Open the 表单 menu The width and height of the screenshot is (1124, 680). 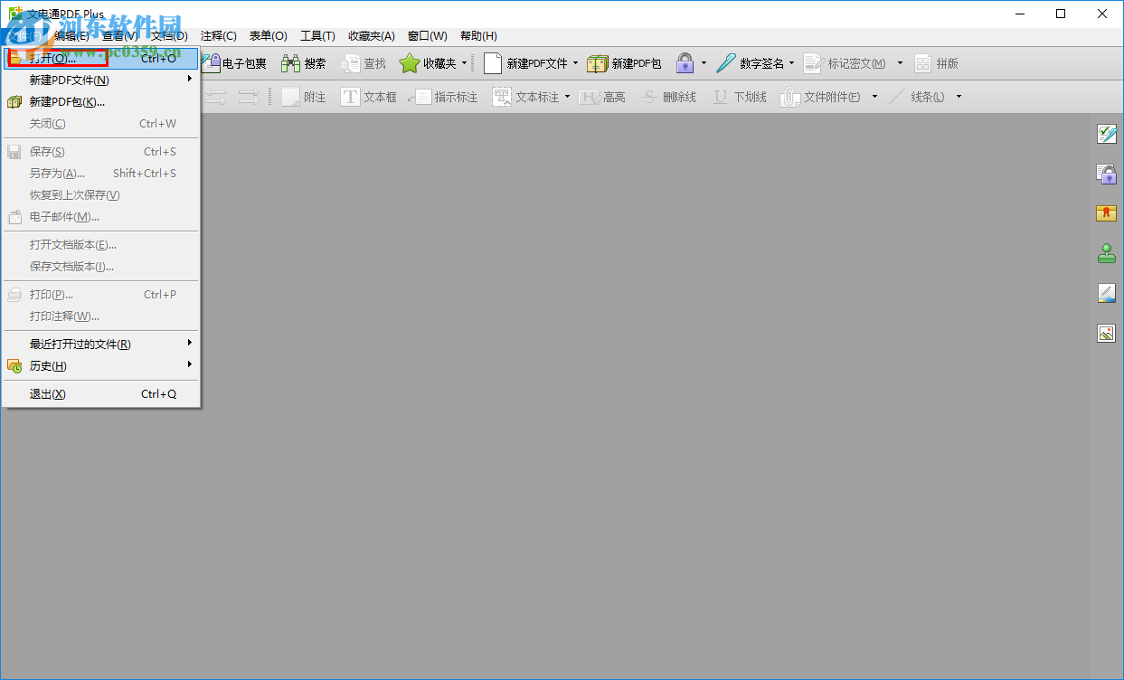(268, 35)
